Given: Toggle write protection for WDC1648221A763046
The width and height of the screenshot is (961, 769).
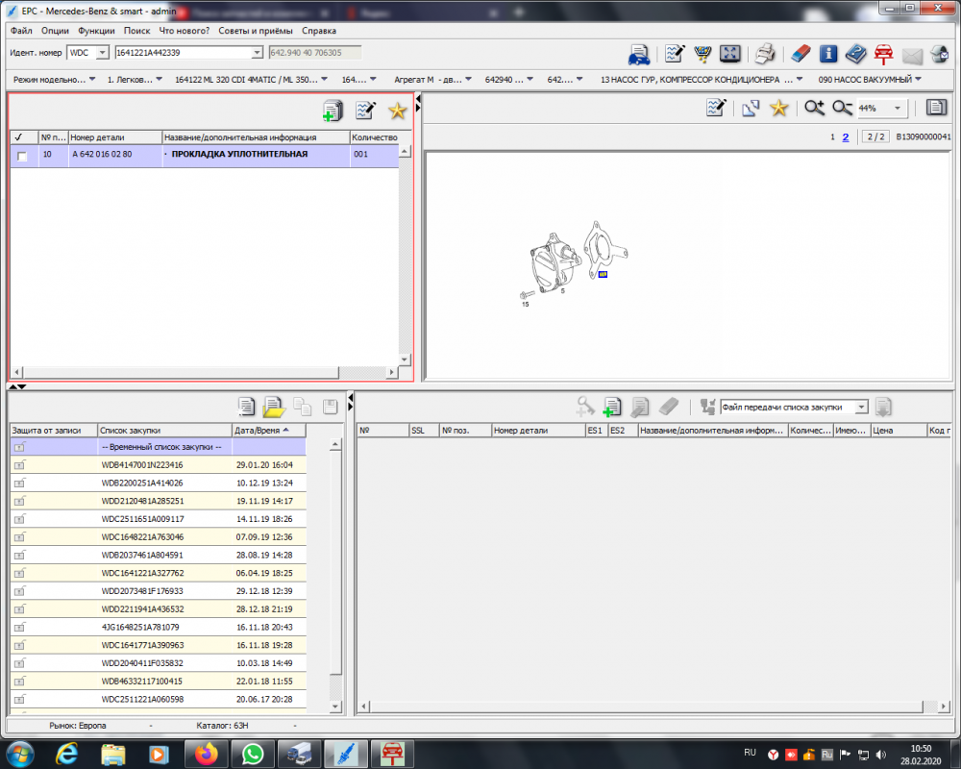Looking at the screenshot, I should (19, 537).
